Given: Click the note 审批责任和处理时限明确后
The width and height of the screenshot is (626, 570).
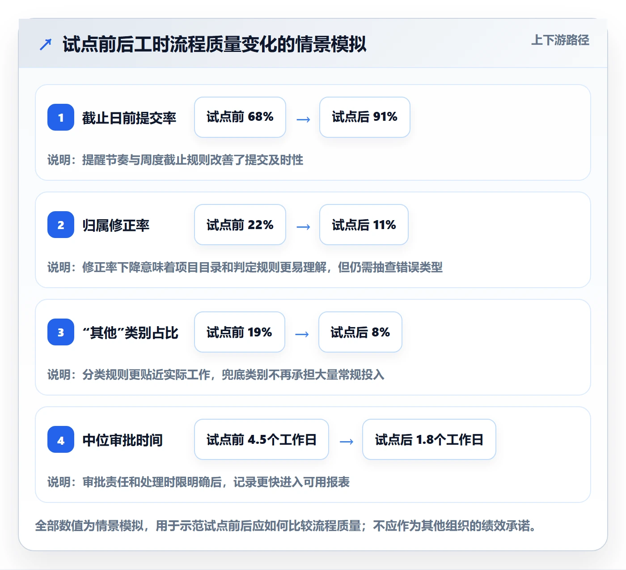Looking at the screenshot, I should point(199,482).
